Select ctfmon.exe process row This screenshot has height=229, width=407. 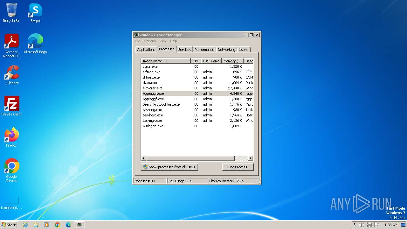pyautogui.click(x=197, y=72)
